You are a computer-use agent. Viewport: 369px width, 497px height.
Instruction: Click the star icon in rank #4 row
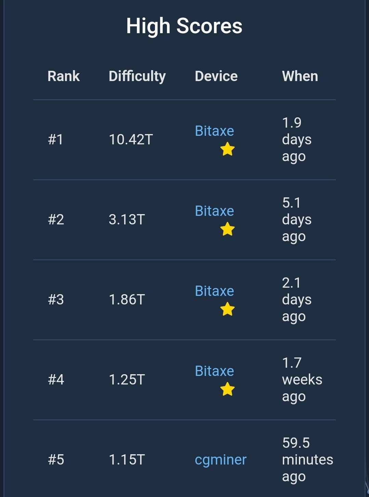[227, 389]
